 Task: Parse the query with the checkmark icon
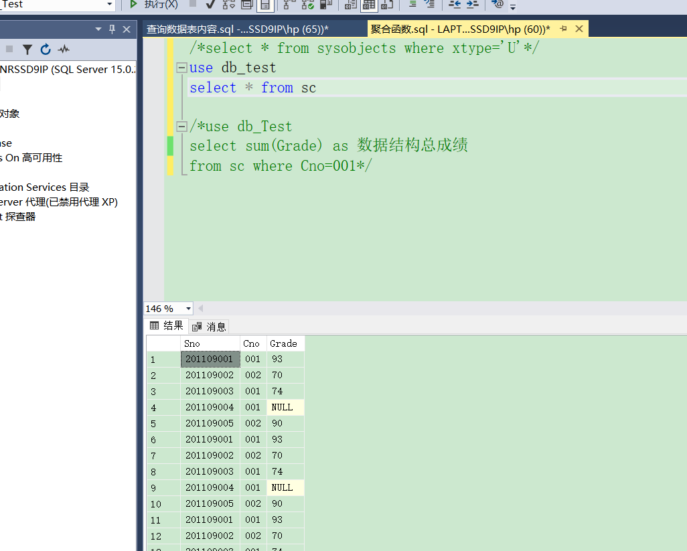click(x=210, y=5)
